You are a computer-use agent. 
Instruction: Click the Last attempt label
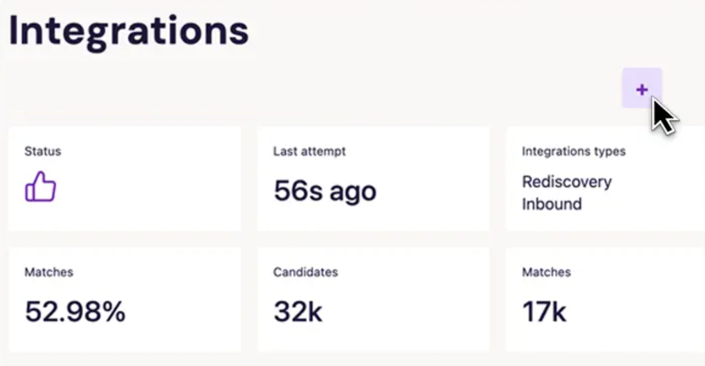click(x=309, y=151)
